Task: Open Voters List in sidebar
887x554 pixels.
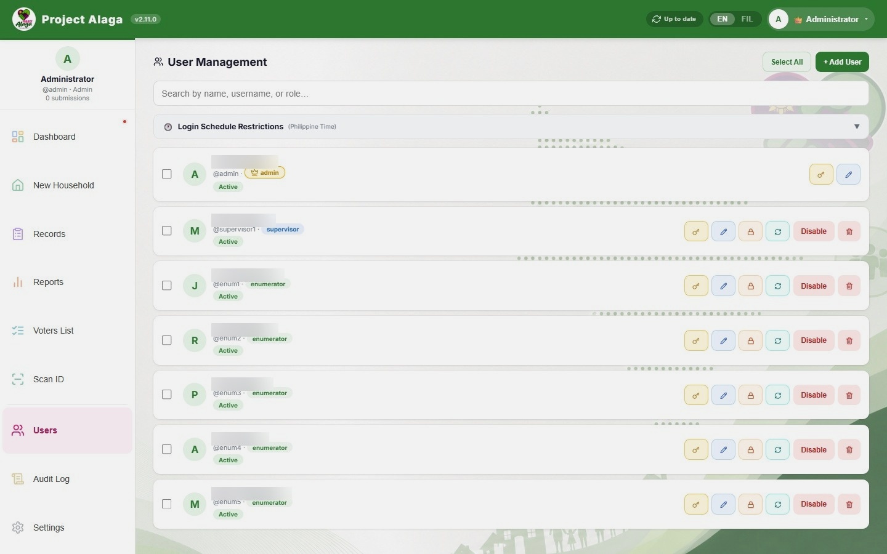Action: coord(68,331)
